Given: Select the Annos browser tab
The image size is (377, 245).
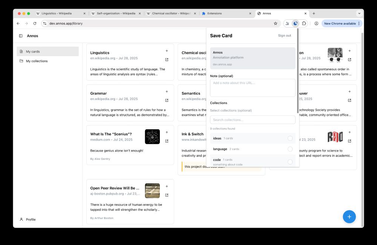Looking at the screenshot, I should [x=282, y=14].
